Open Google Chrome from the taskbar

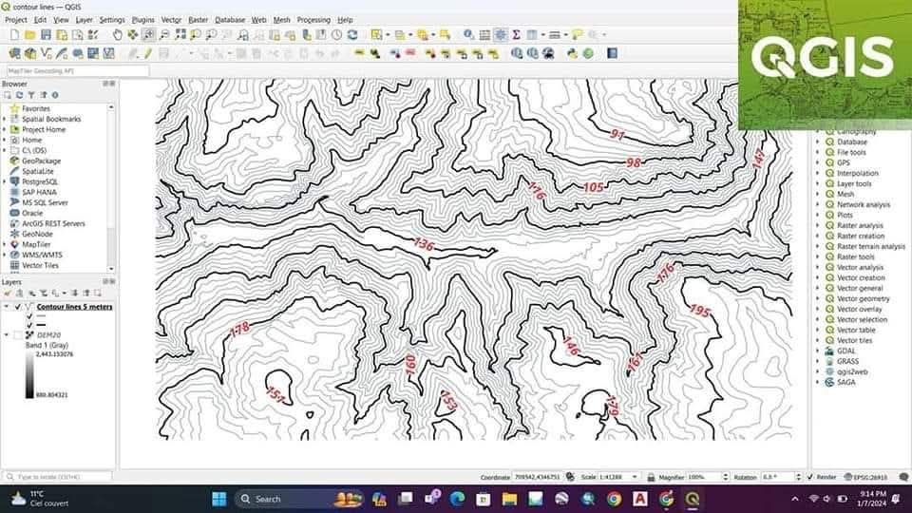coord(614,499)
